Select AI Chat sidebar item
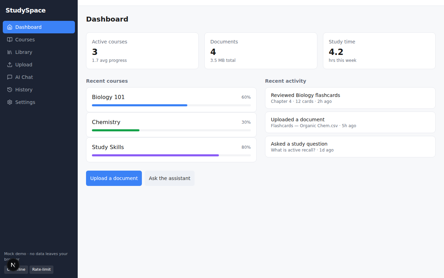Screen dimensions: 444x278 [39, 77]
